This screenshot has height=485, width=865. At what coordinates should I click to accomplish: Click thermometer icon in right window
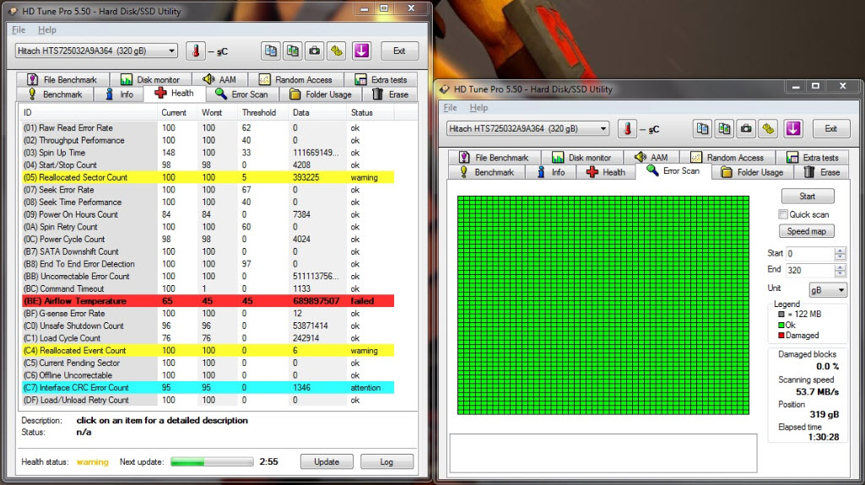click(x=627, y=129)
